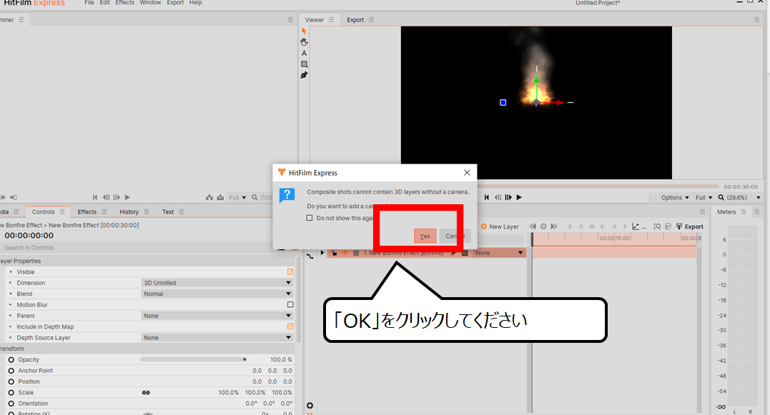Open the Viewer Full quality dropdown
The width and height of the screenshot is (770, 415).
(x=704, y=197)
